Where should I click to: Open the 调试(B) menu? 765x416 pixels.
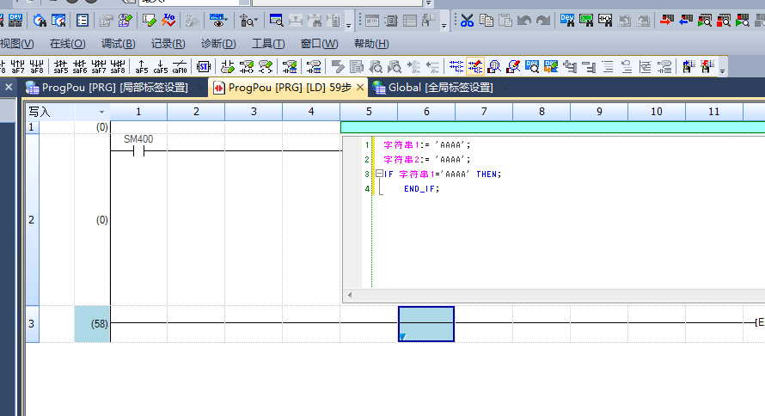pos(118,44)
